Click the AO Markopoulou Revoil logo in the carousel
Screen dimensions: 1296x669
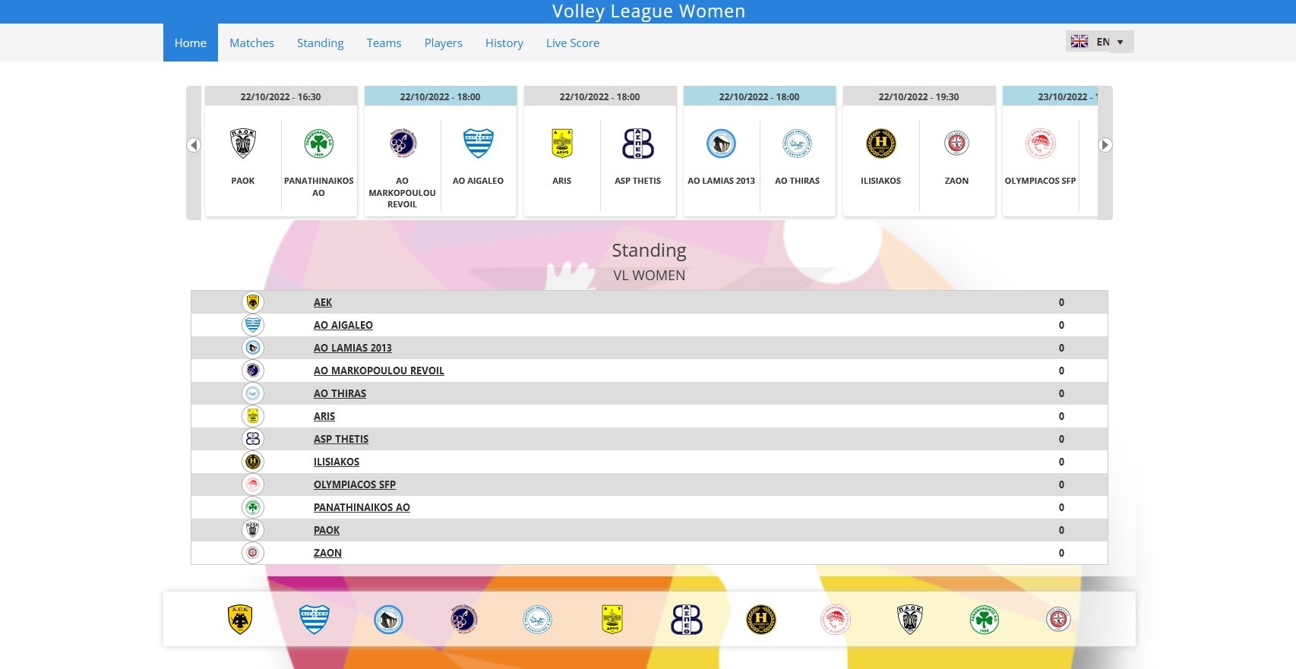[403, 144]
